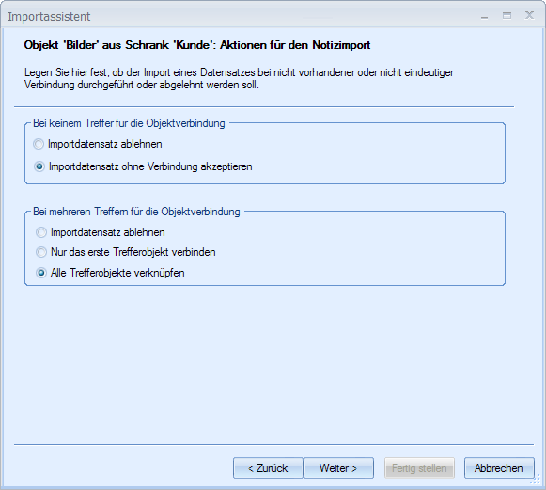Image resolution: width=546 pixels, height=490 pixels.
Task: Close the Importassistent dialog
Action: pyautogui.click(x=530, y=15)
